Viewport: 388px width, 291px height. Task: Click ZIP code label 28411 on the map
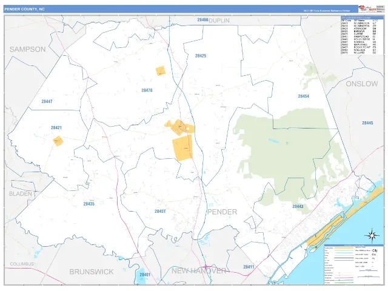pyautogui.click(x=249, y=267)
